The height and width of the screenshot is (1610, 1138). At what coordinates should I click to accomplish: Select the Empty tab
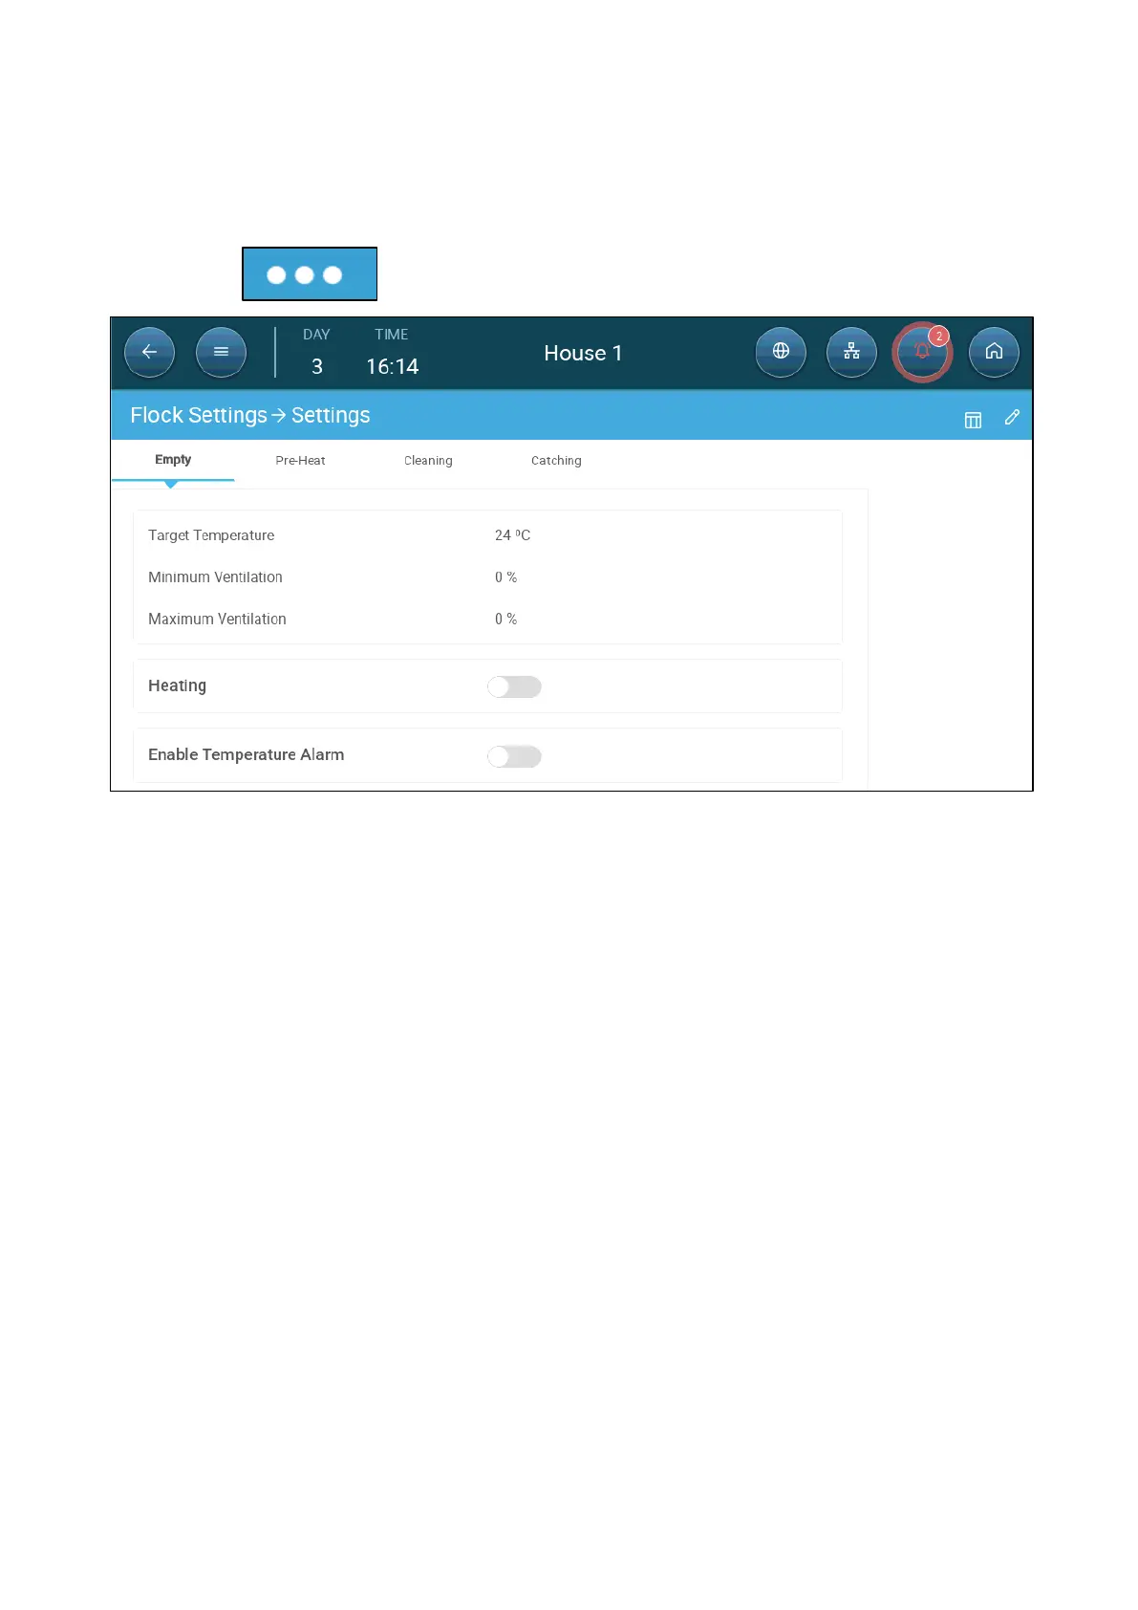[x=173, y=460]
